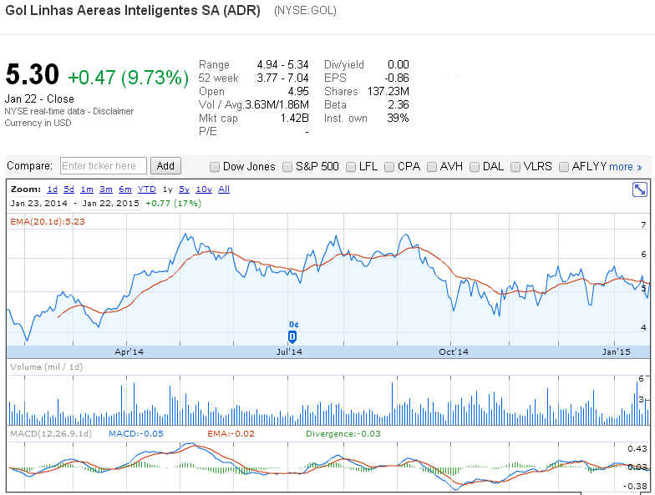Set chart zoom to 5d
655x495 pixels.
coord(69,189)
